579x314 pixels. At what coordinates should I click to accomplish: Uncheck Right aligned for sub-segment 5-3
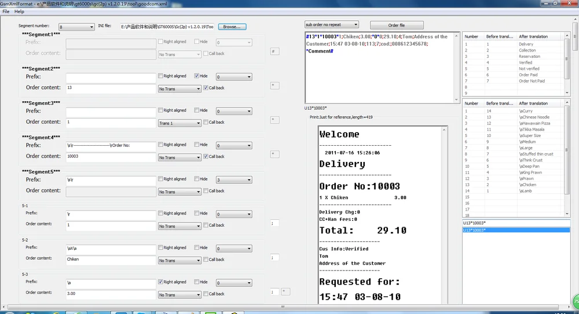coord(160,282)
